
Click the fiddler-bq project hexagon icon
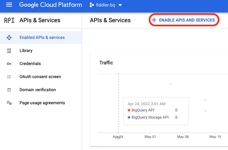click(92, 5)
